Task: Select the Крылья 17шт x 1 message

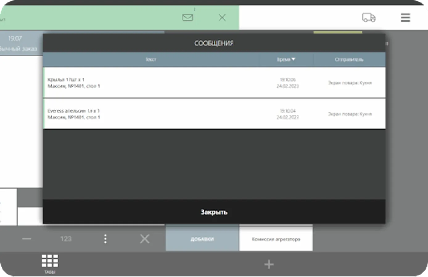Action: (214, 82)
